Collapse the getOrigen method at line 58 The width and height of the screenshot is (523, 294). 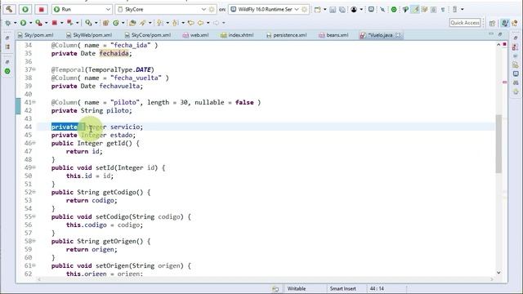tap(34, 241)
